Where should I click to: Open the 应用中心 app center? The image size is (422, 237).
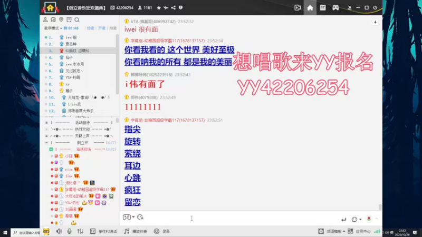click(x=359, y=231)
